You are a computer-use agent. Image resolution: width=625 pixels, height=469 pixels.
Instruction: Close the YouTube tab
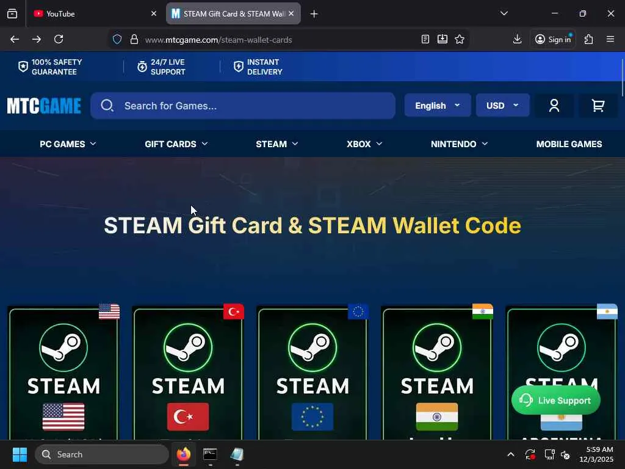tap(154, 13)
